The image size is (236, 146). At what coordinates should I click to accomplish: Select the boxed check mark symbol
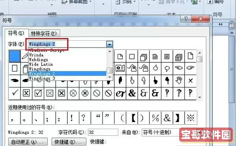coord(38,93)
